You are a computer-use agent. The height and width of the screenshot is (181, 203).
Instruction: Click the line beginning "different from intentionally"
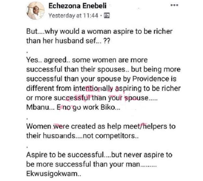click(103, 88)
